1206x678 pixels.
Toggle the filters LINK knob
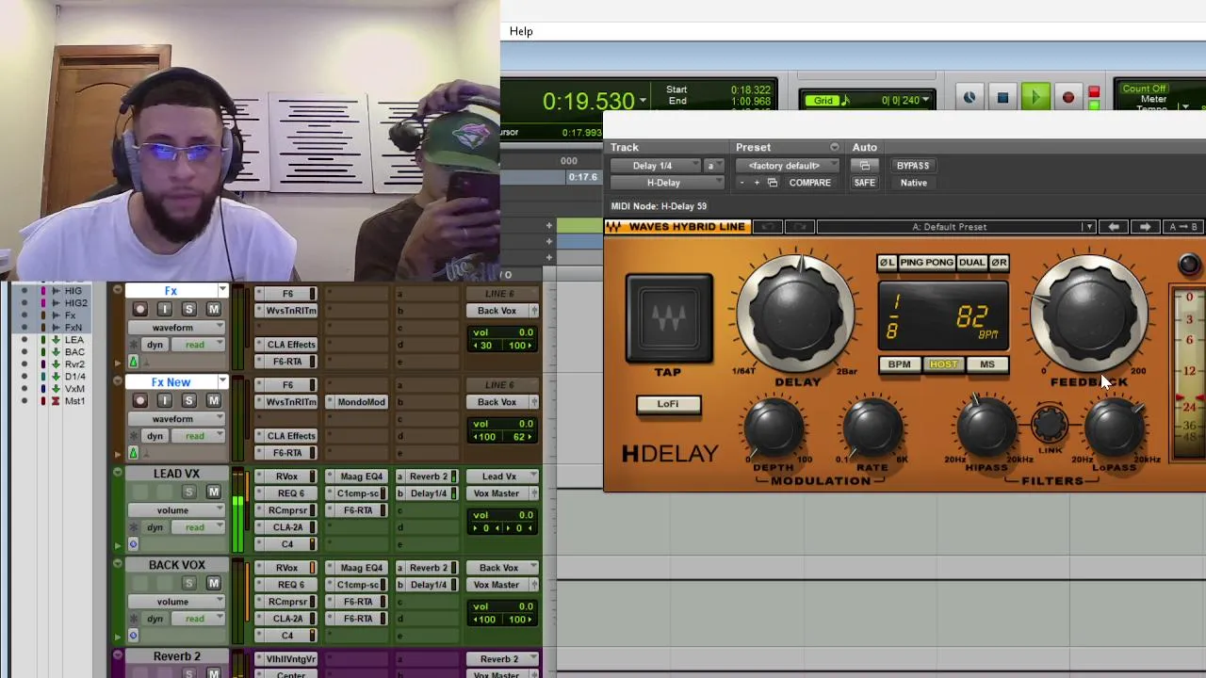tap(1050, 426)
